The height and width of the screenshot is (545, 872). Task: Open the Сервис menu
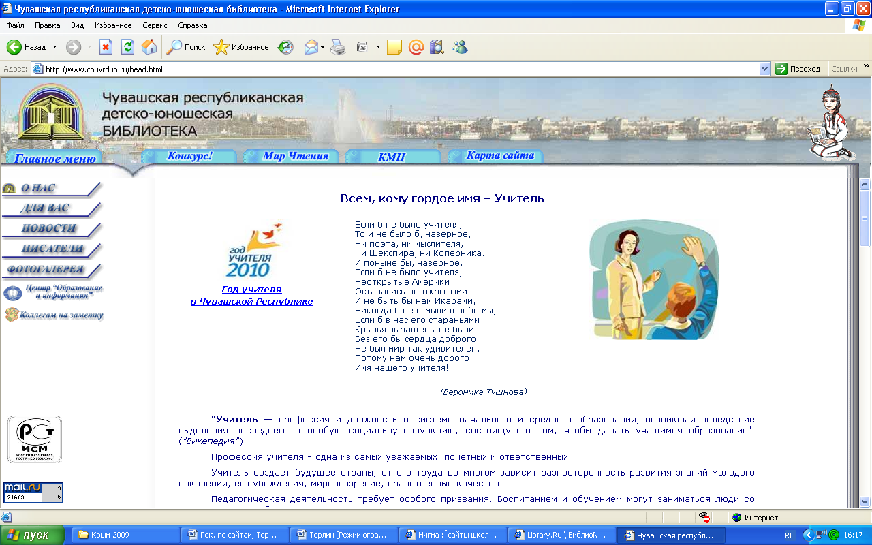pyautogui.click(x=155, y=25)
